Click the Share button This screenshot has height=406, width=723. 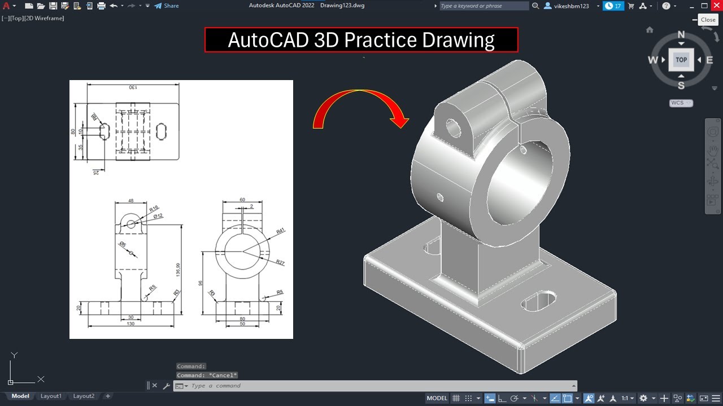pos(167,6)
